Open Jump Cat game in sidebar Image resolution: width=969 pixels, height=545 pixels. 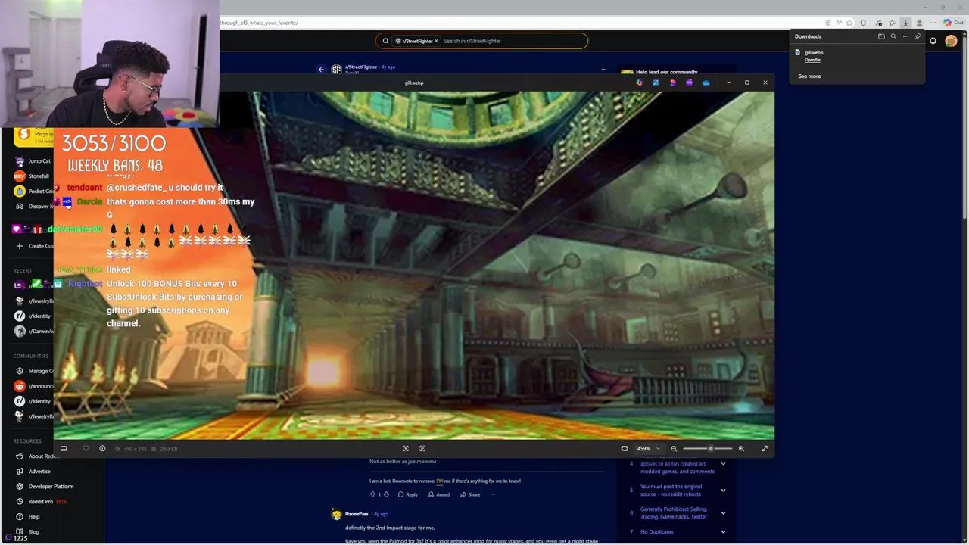point(33,161)
